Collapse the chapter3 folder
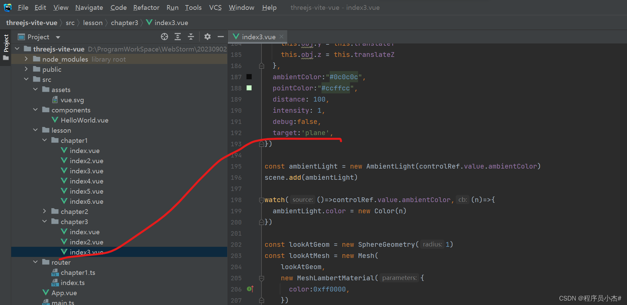The width and height of the screenshot is (627, 305). click(45, 221)
